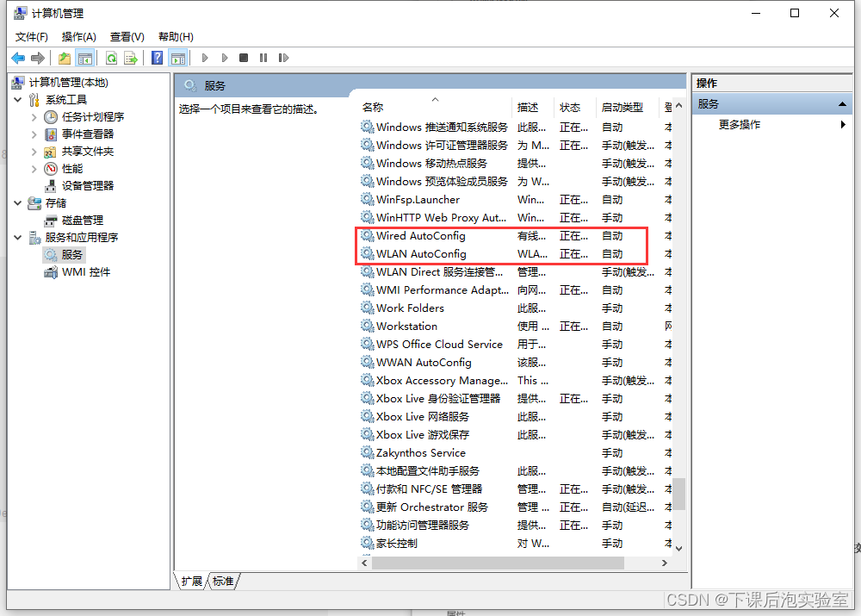Select WinHTTP Web Proxy Auto service row
Screen dimensions: 861x616
point(516,218)
